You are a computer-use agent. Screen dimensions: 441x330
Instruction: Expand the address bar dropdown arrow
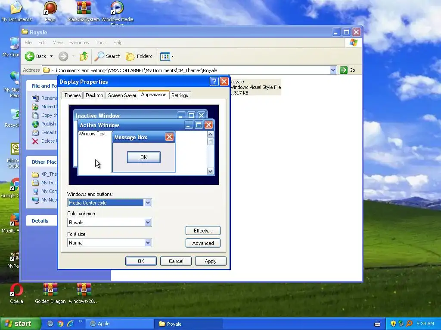click(x=333, y=70)
